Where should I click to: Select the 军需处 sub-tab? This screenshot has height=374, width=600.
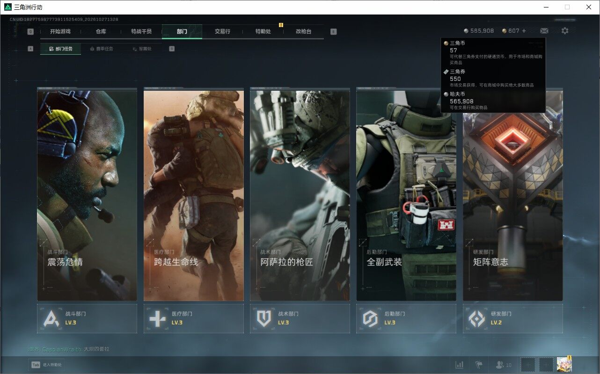coord(142,49)
